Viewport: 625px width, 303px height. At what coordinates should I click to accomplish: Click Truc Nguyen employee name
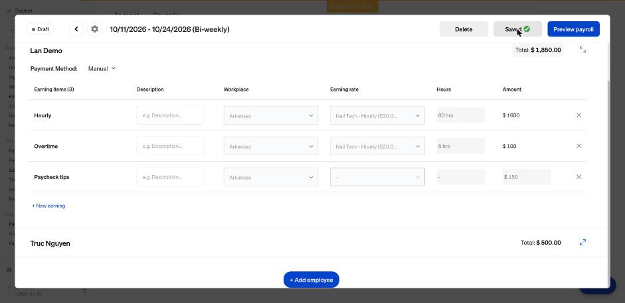coord(50,243)
